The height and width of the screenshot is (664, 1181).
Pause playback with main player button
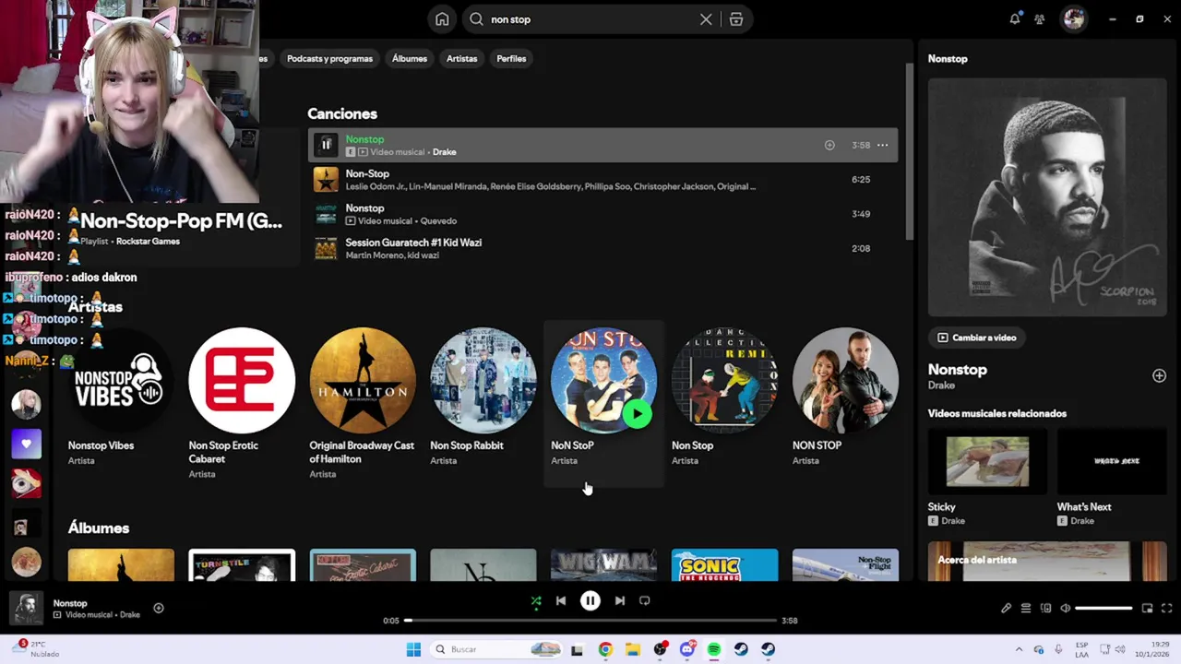coord(590,601)
